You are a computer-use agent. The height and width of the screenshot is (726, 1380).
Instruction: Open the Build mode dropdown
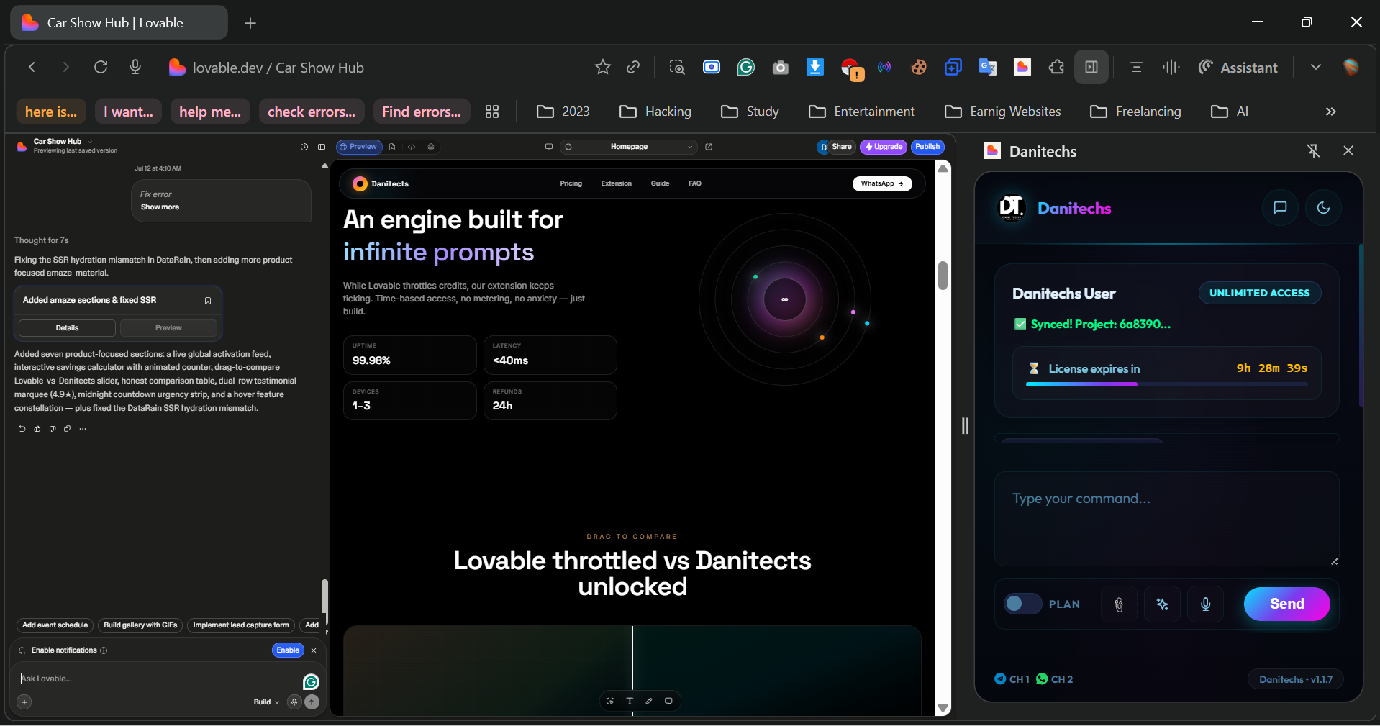[266, 702]
